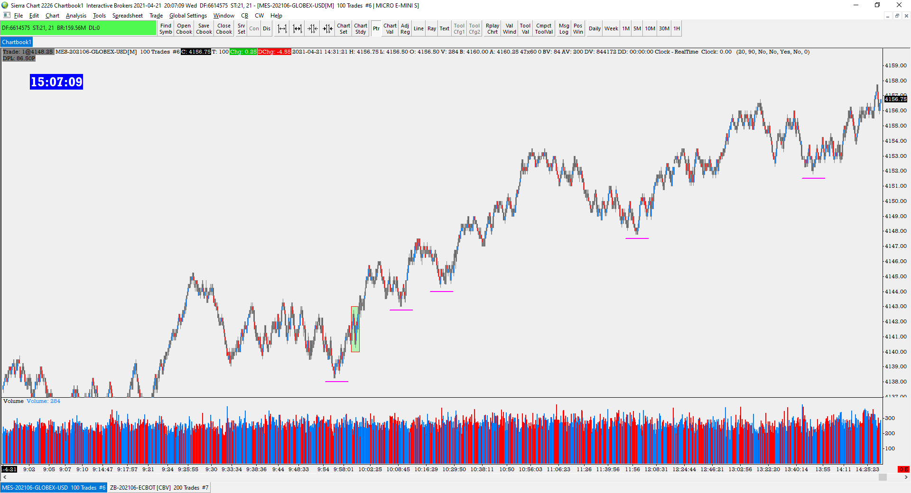Open Pos Win trade positions window

(578, 28)
